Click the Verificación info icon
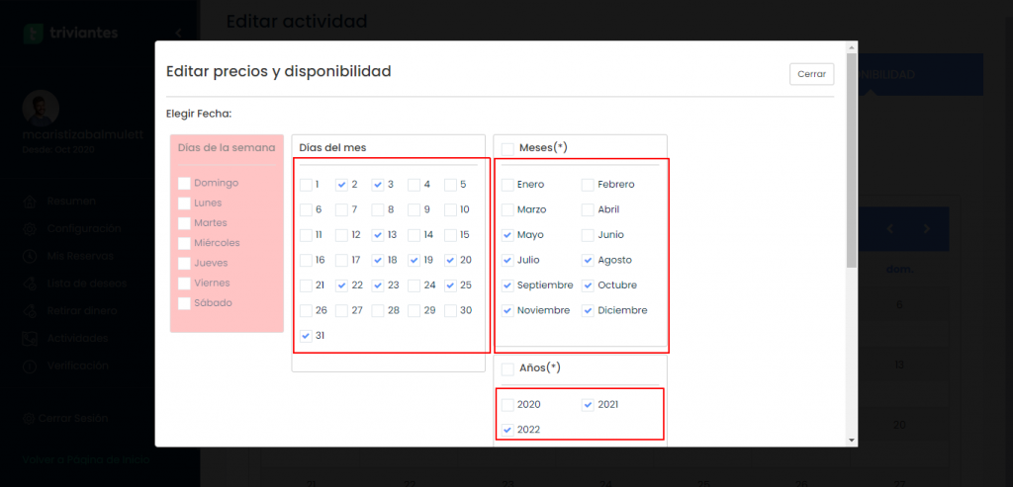This screenshot has width=1013, height=487. click(29, 365)
